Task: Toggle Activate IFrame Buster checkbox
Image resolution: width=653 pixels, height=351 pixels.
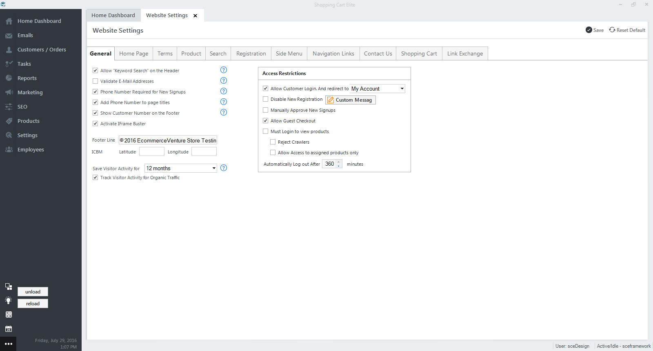Action: [x=96, y=123]
